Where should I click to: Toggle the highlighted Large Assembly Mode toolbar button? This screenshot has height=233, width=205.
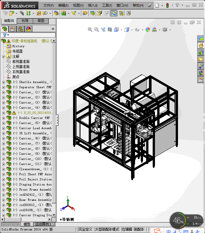click(x=114, y=13)
